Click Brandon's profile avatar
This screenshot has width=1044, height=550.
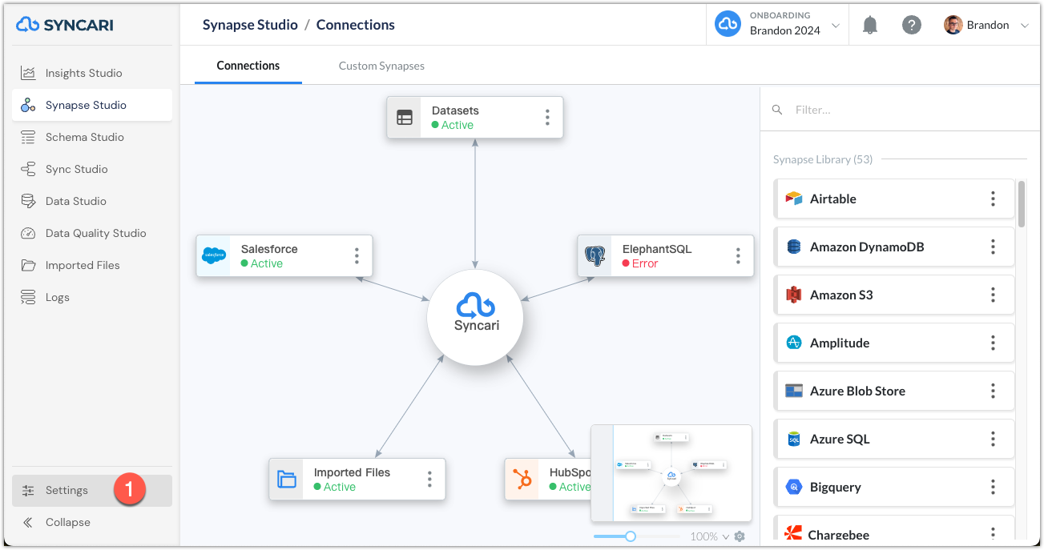click(x=953, y=25)
